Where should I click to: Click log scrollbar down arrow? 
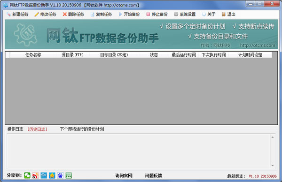coord(273,165)
